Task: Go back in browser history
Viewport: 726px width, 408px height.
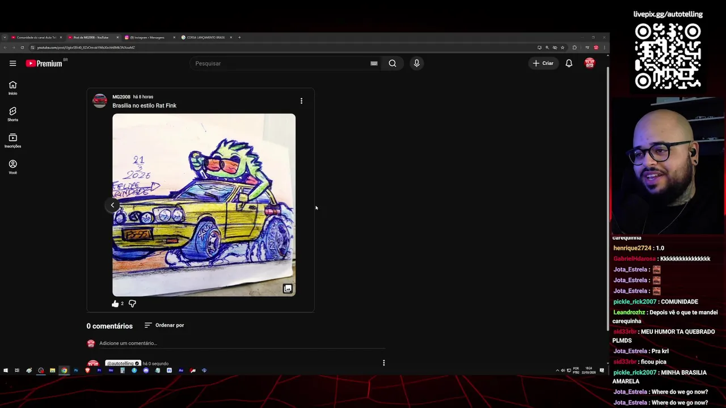Action: (5, 48)
